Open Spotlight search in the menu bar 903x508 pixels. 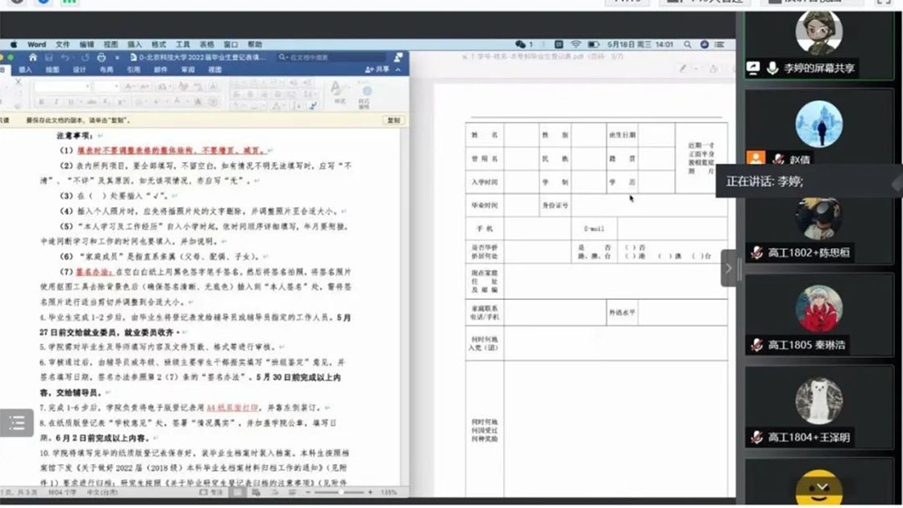point(688,44)
